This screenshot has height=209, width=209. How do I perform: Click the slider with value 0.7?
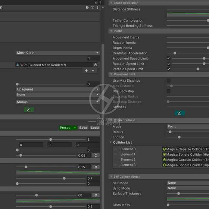click(51, 178)
